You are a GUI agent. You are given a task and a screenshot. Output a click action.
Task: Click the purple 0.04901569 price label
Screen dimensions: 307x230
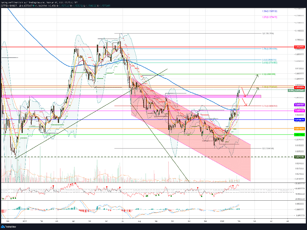[x=299, y=105]
